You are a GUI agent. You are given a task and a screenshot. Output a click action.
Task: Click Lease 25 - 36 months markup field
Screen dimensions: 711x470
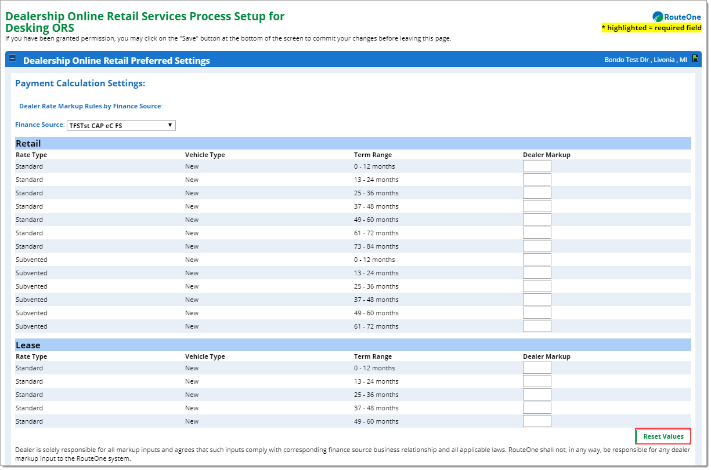coord(537,395)
